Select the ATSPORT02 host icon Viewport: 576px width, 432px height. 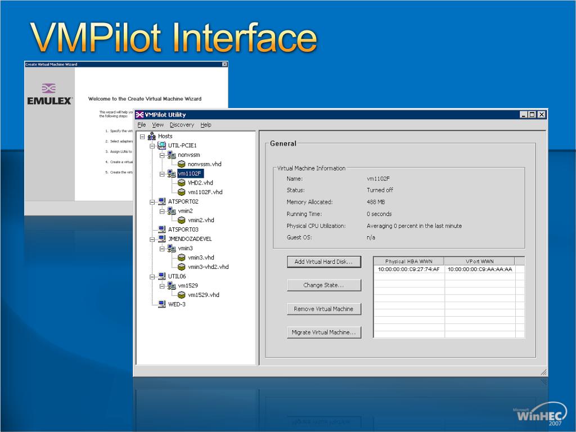pyautogui.click(x=161, y=201)
